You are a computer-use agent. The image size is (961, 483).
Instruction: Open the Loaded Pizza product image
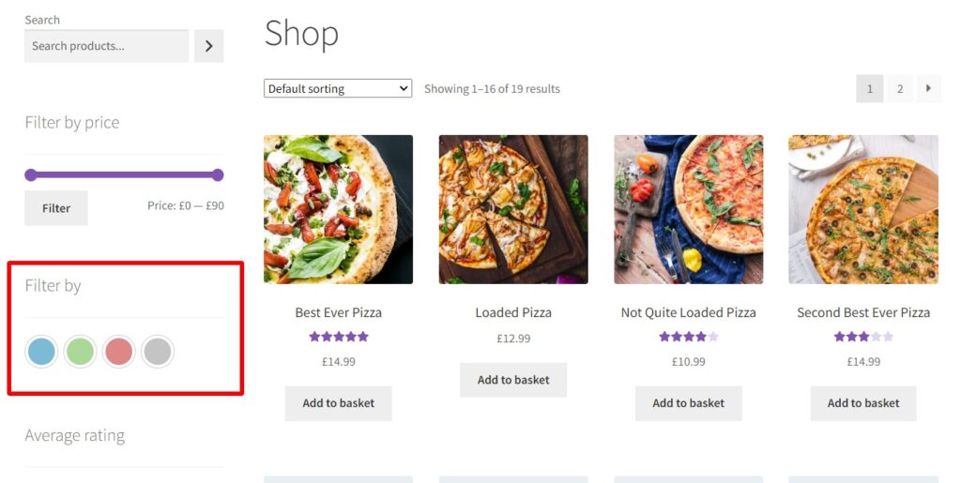513,209
